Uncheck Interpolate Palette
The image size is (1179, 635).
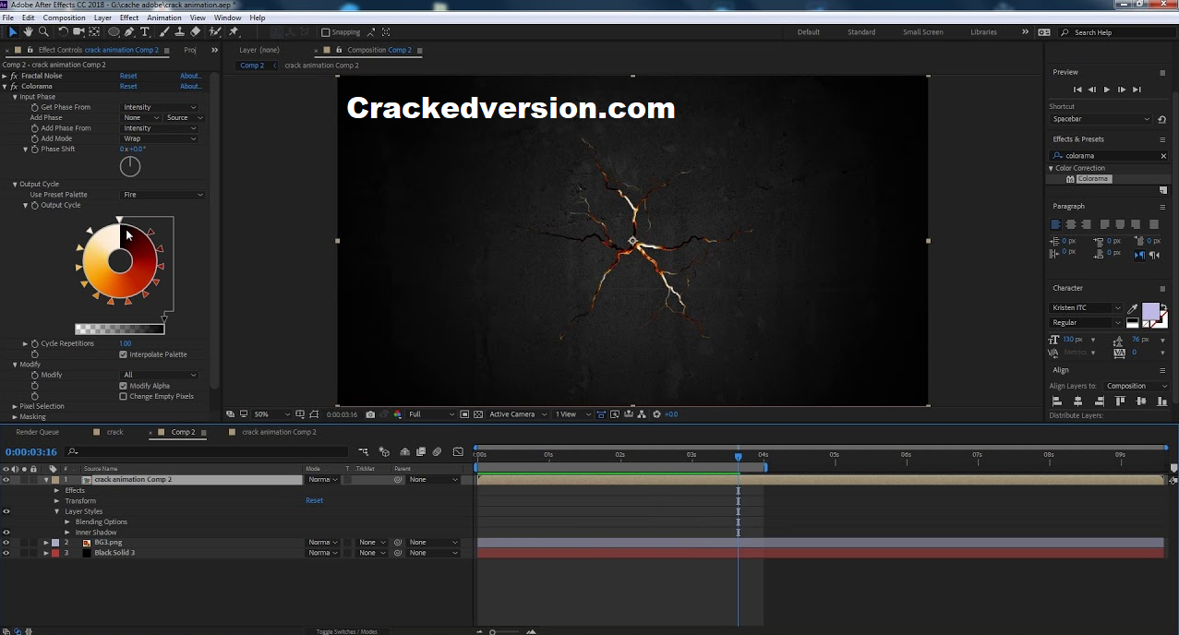tap(123, 354)
